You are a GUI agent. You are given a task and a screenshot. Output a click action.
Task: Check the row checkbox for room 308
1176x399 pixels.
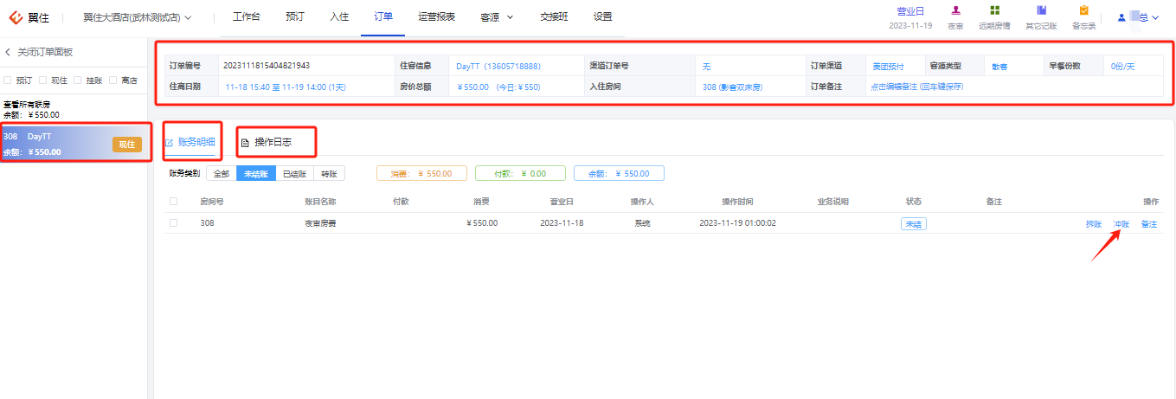(174, 222)
